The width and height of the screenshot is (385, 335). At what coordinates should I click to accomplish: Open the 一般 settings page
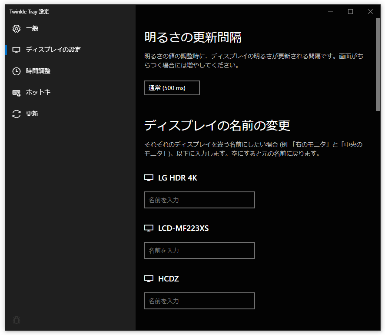[x=70, y=29]
